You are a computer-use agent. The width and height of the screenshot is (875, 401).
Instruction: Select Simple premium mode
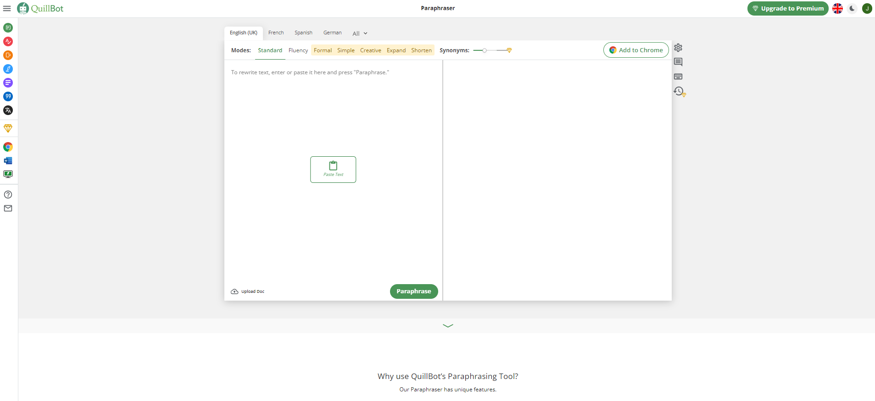click(346, 50)
